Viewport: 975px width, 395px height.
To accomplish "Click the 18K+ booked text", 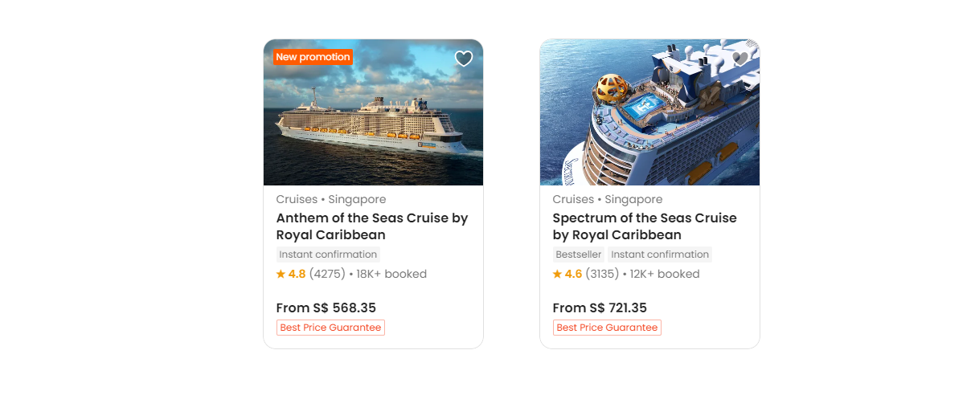I will click(391, 274).
